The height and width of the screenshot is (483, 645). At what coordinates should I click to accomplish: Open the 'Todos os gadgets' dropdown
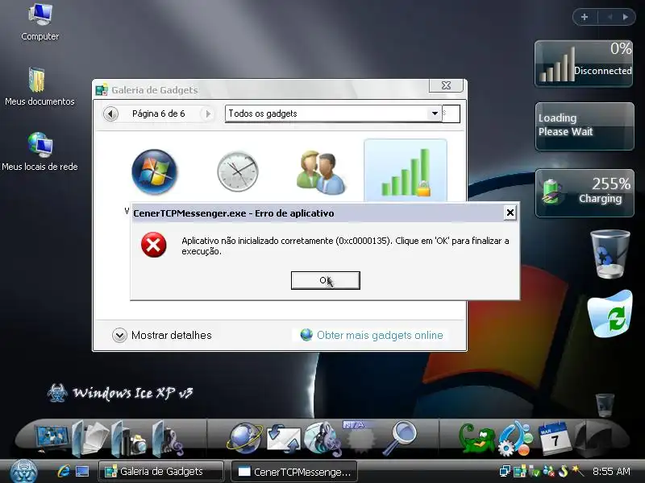pos(435,114)
